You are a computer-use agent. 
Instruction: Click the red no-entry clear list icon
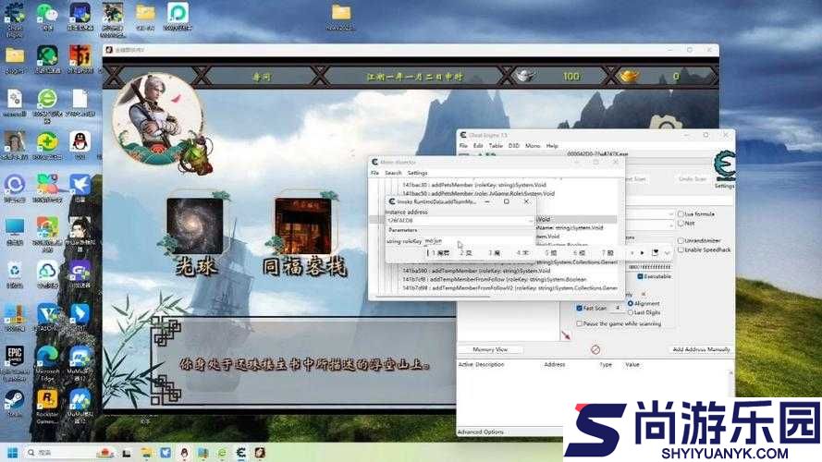click(595, 349)
